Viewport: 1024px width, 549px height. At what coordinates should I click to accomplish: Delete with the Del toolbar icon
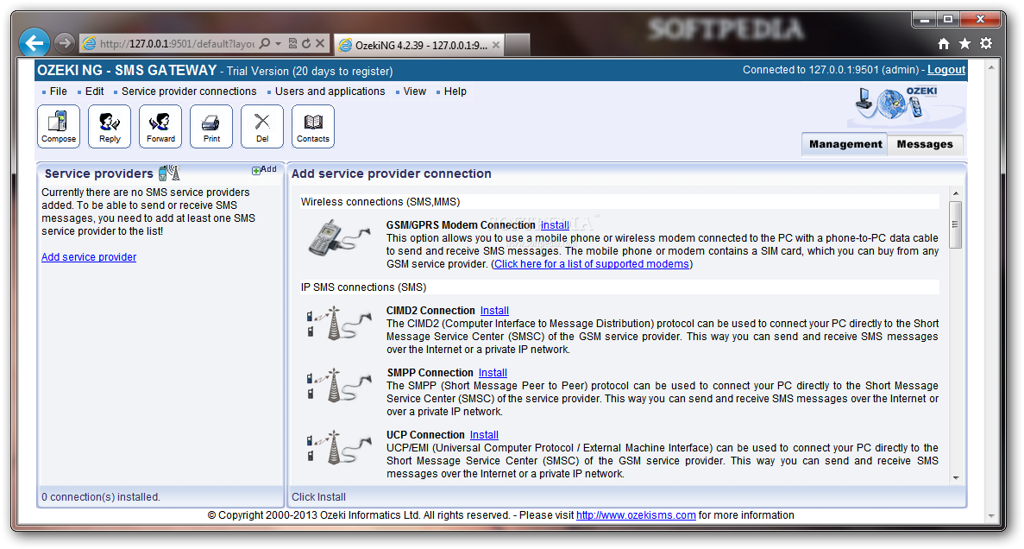pos(262,126)
